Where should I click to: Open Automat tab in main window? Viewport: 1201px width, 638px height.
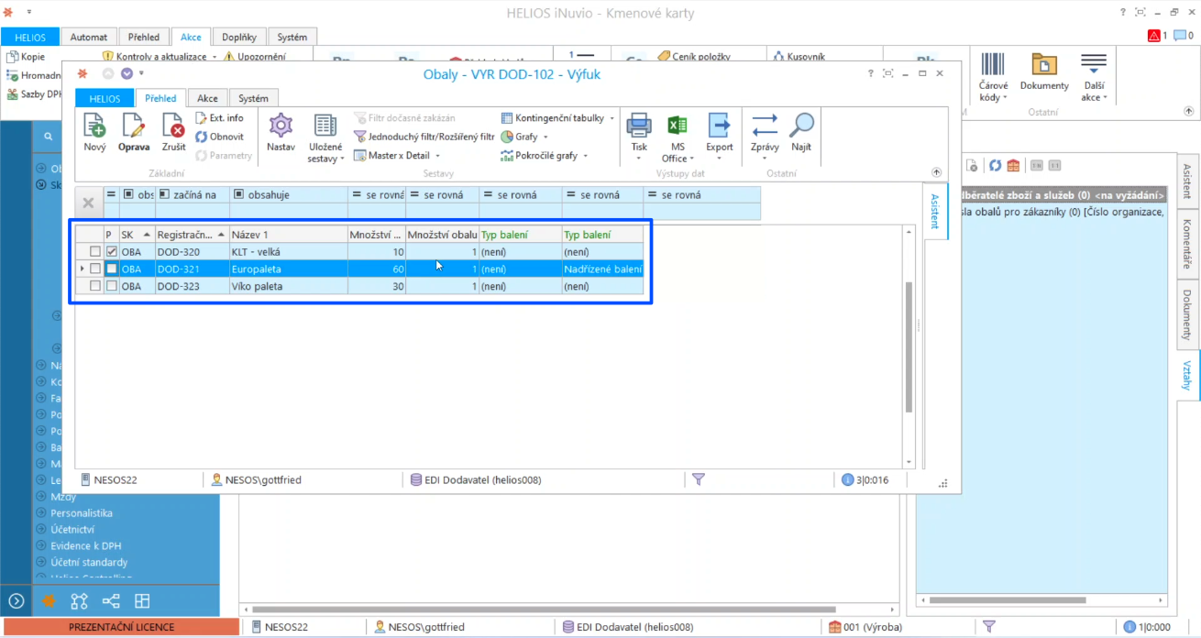click(x=88, y=38)
